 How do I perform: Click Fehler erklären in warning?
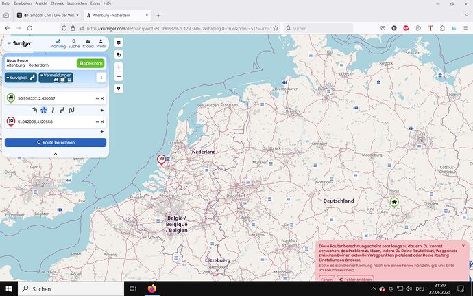tap(355, 279)
